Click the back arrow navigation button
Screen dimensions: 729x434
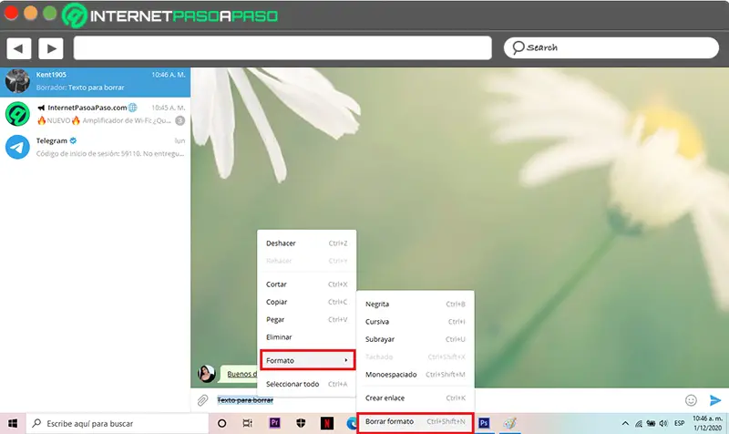click(18, 48)
